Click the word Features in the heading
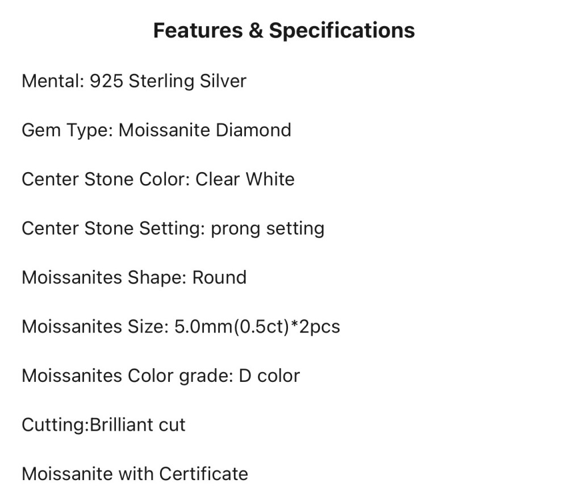The height and width of the screenshot is (504, 568). (x=198, y=31)
